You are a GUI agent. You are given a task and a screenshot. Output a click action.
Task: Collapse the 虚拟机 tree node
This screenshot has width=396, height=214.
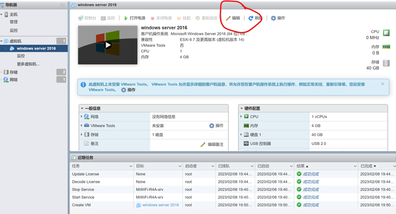[x=1, y=41]
